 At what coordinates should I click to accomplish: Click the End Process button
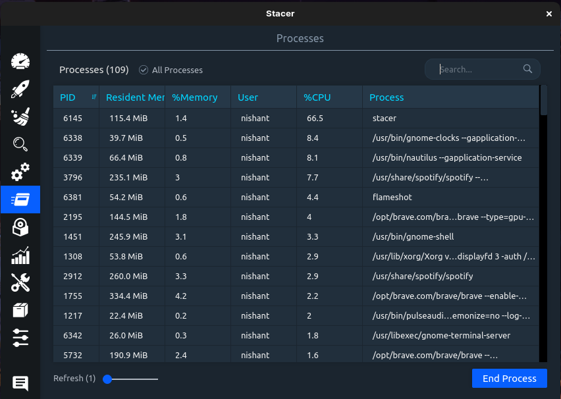509,378
